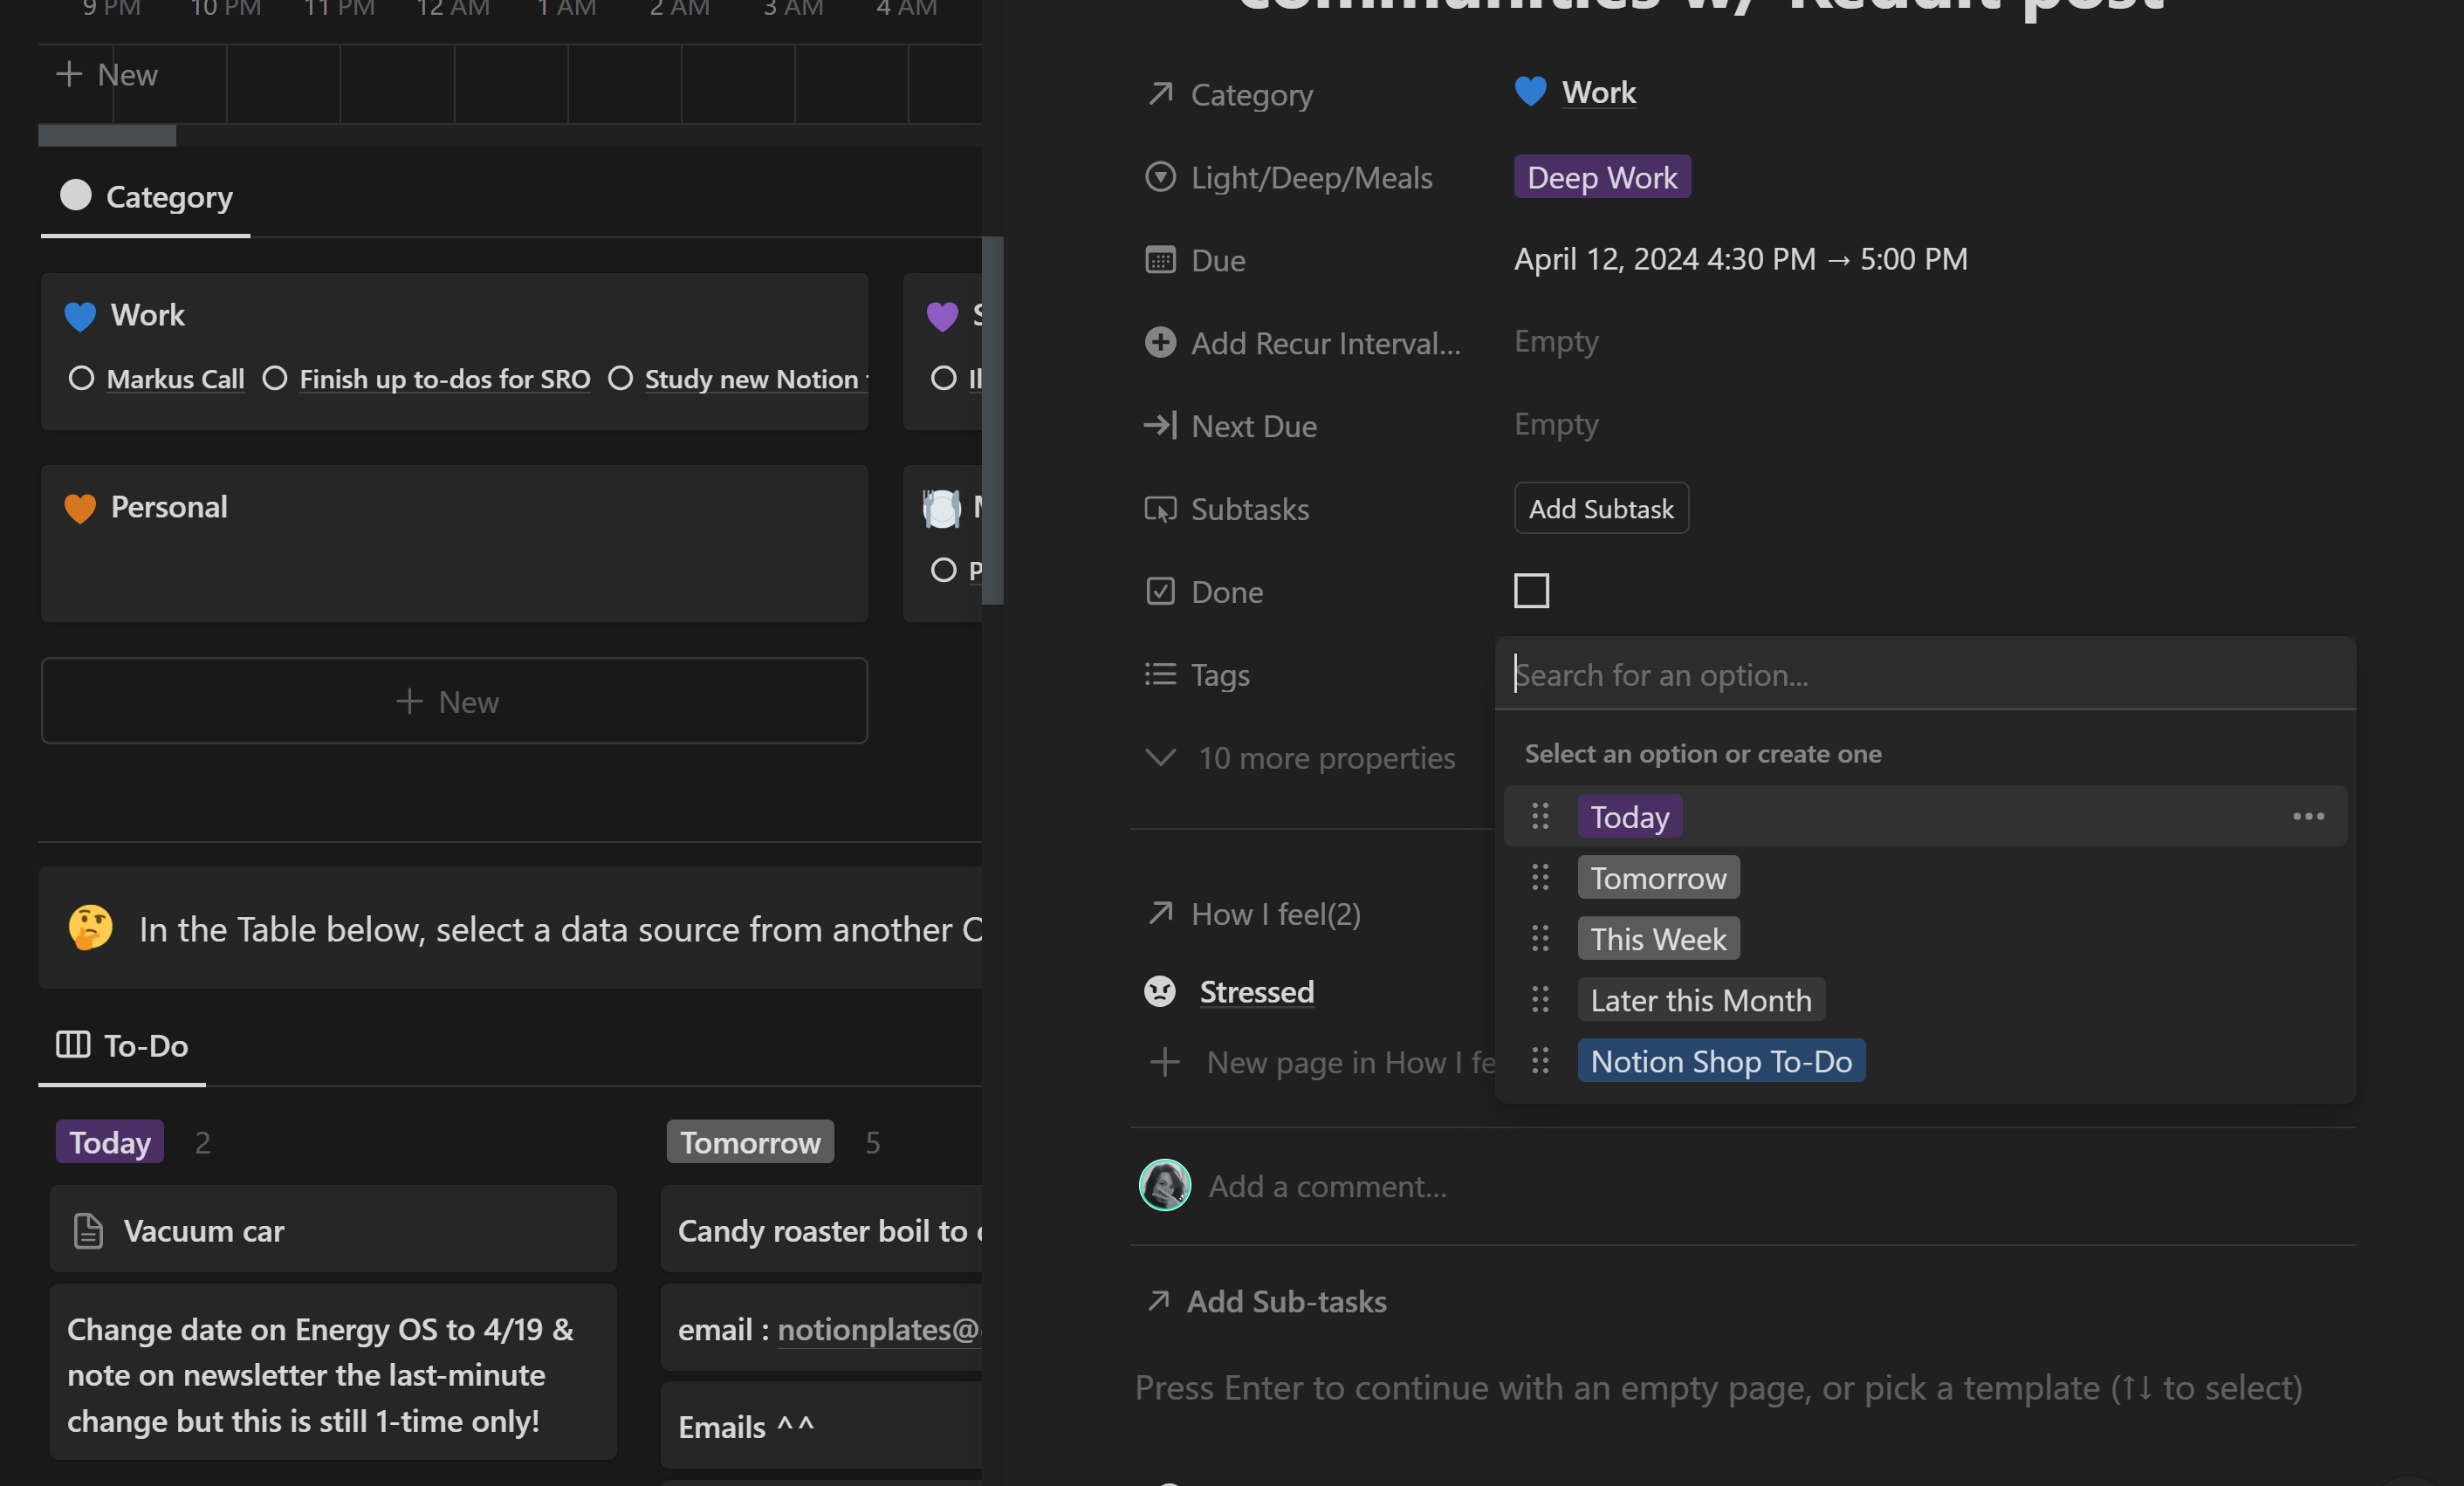The image size is (2464, 1486).
Task: Open the Work relation link in Category
Action: [1598, 92]
